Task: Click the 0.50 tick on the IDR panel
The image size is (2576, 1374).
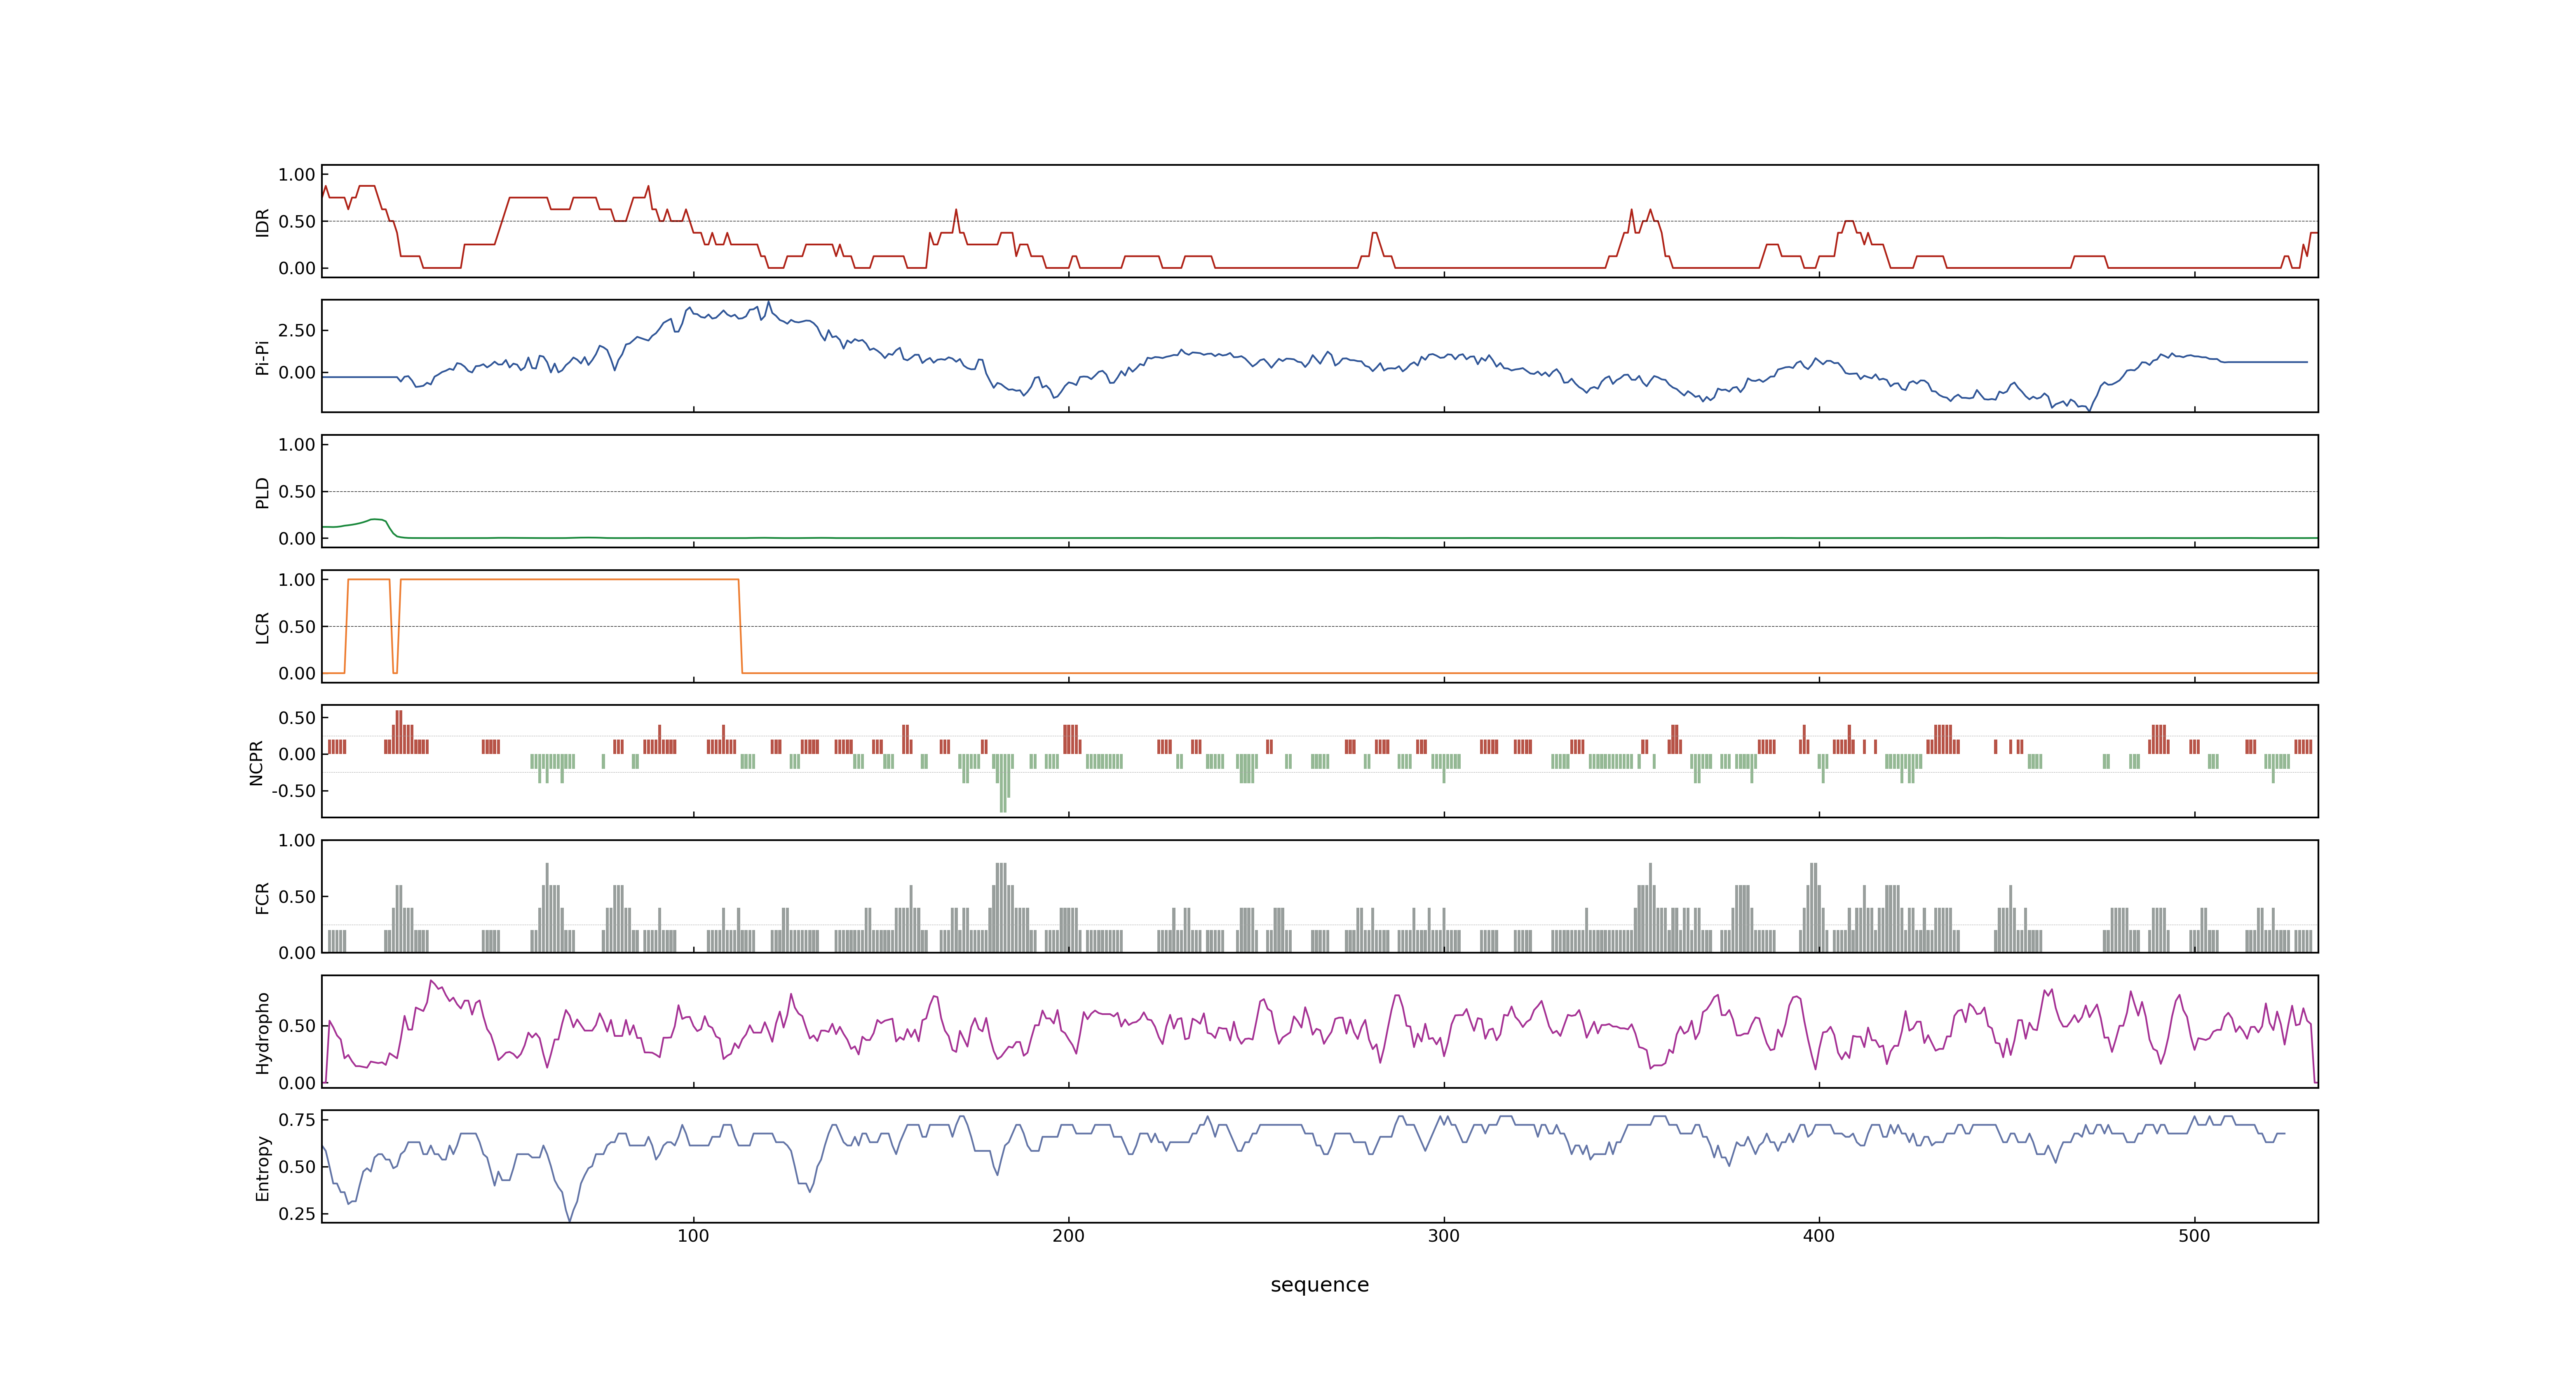Action: pos(297,222)
